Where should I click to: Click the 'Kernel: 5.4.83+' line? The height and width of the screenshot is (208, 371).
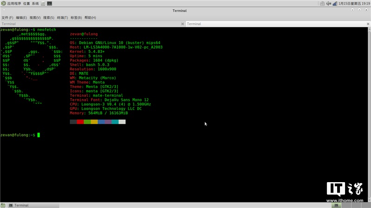pos(87,52)
